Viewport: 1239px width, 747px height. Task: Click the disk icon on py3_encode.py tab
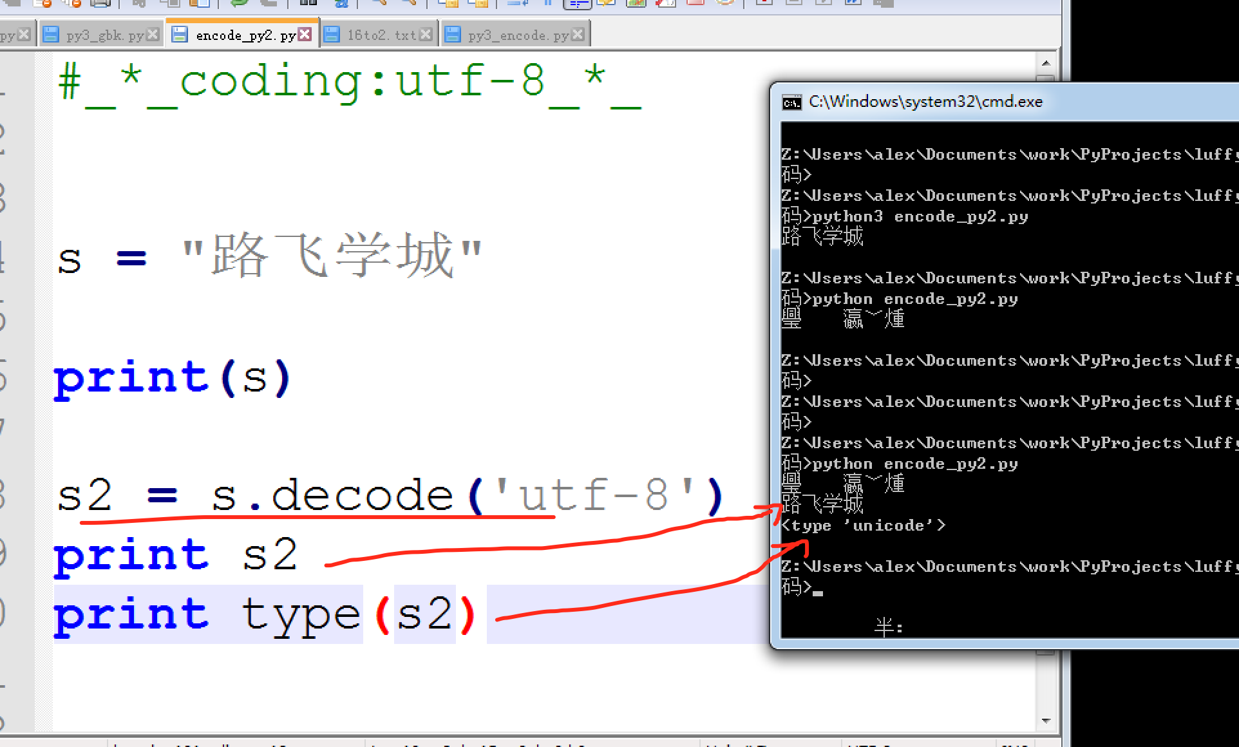click(x=453, y=34)
